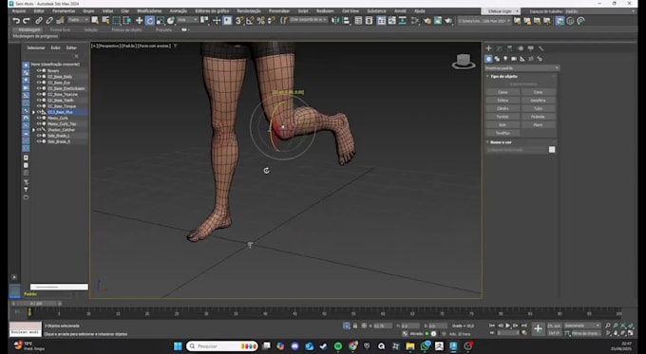The width and height of the screenshot is (646, 354).
Task: Activate the Select and Move tool
Action: [x=140, y=20]
